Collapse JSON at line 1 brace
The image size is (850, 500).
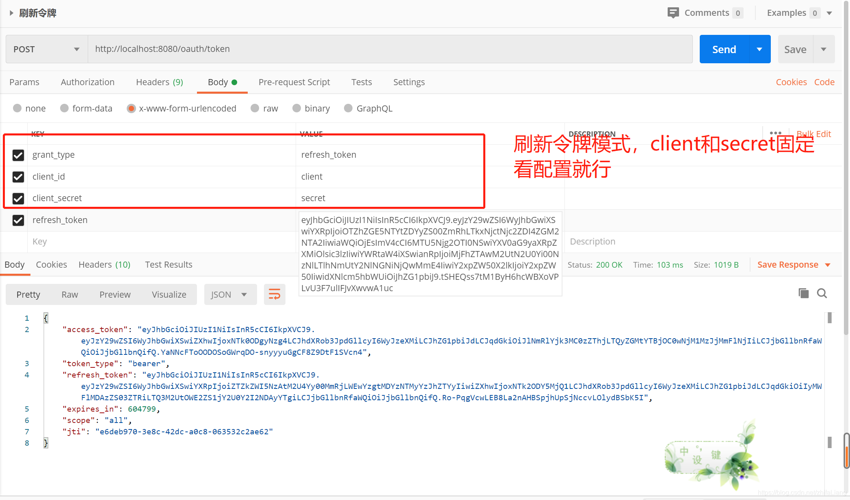[46, 318]
